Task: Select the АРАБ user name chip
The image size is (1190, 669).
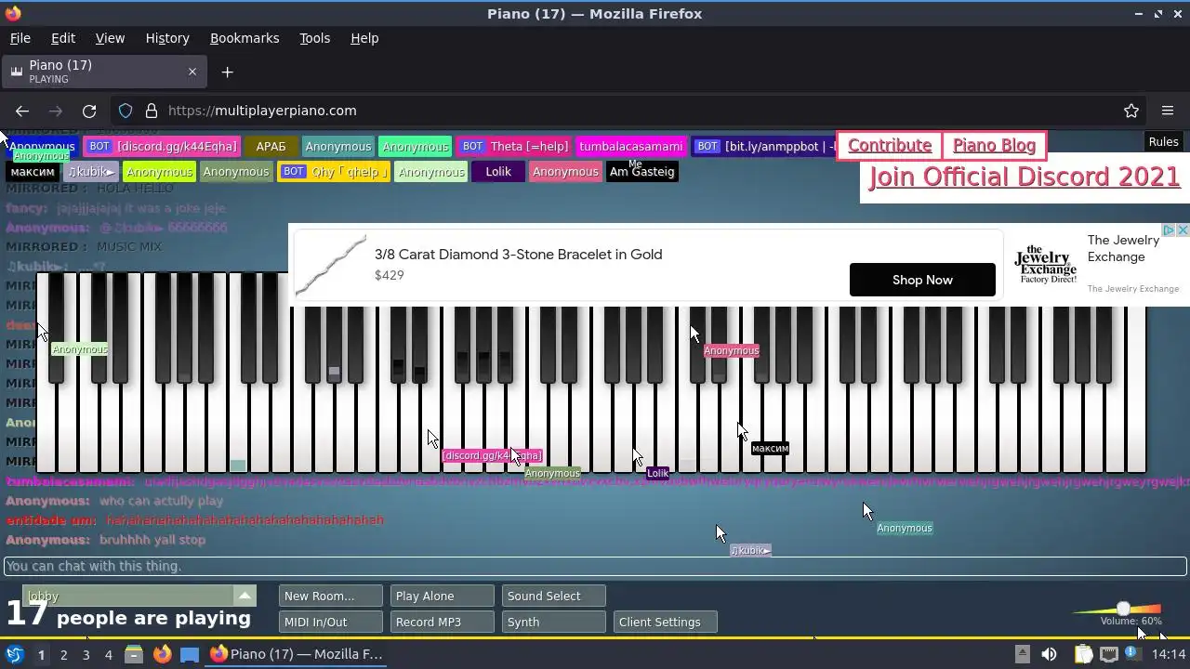Action: point(271,147)
